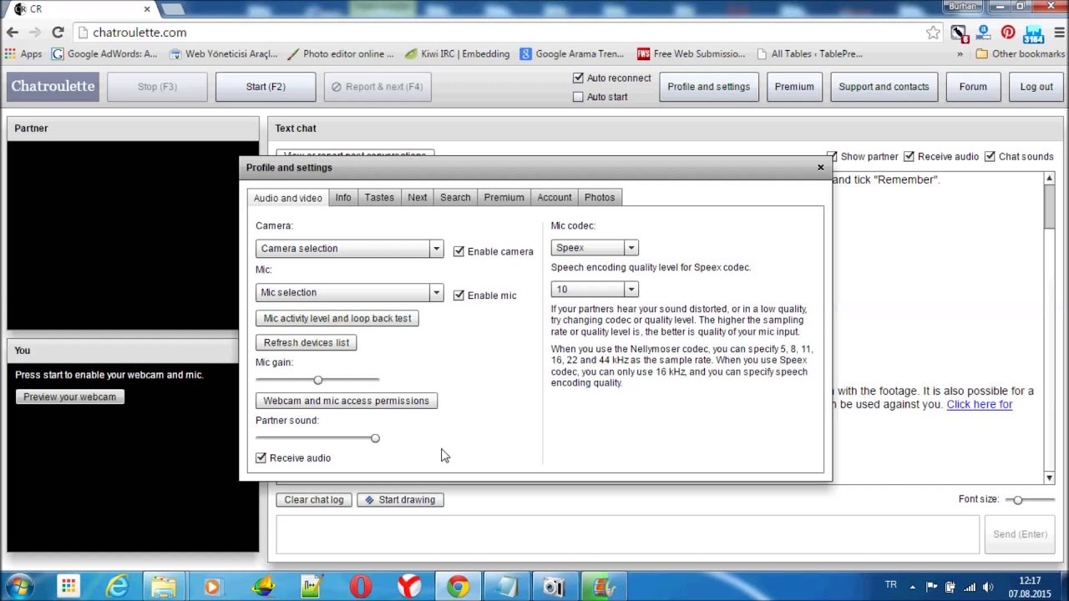Screen dimensions: 1069x601
Task: Open the Photo editor online bookmark
Action: (340, 53)
